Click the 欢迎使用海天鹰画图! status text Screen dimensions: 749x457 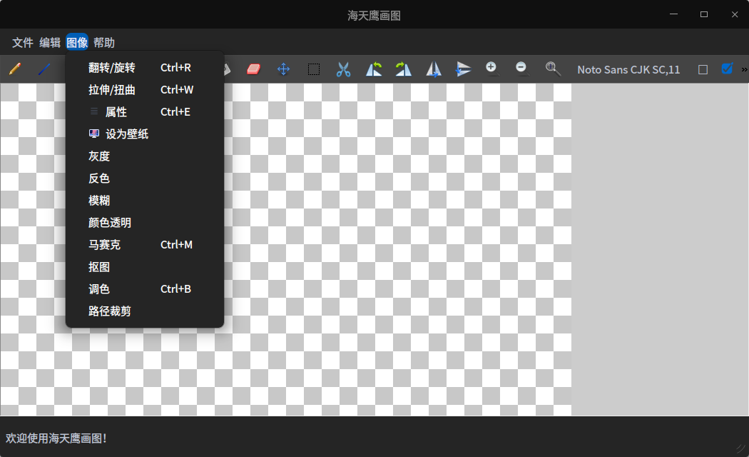click(x=56, y=438)
